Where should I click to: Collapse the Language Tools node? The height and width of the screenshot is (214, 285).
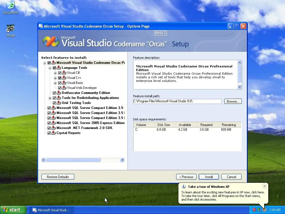point(50,68)
